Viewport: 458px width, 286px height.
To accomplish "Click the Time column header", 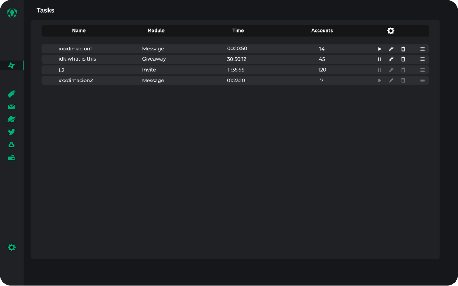I will [x=238, y=30].
